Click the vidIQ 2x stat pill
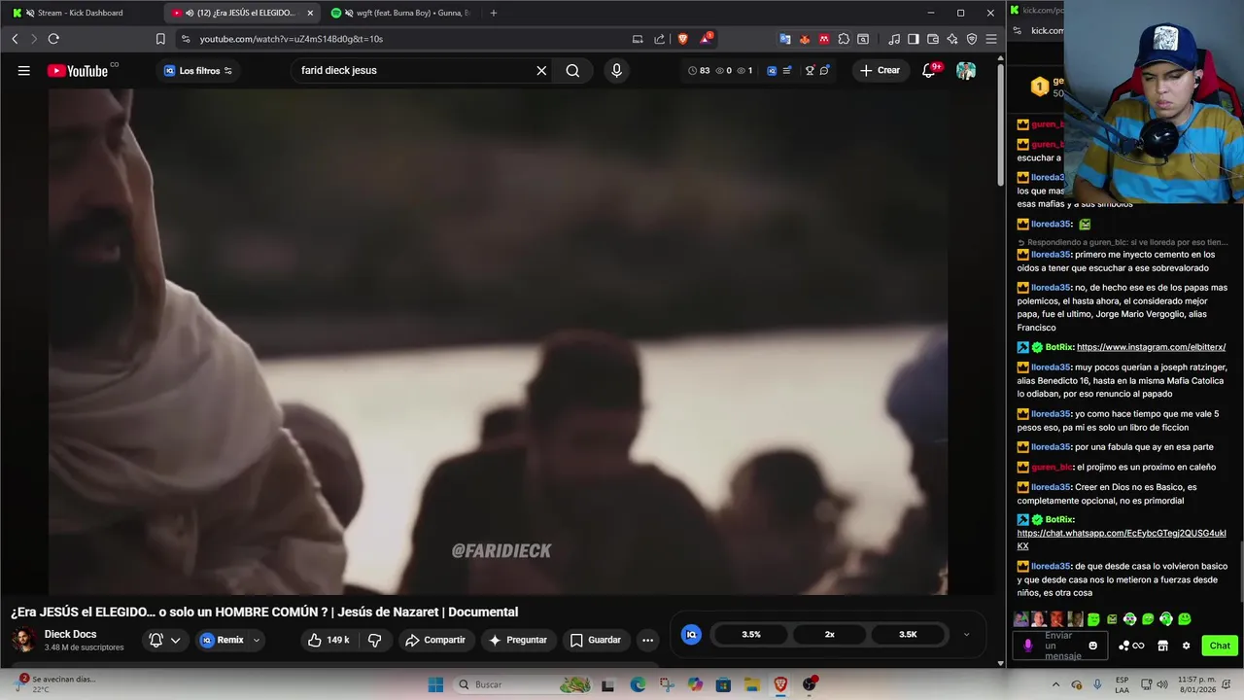The height and width of the screenshot is (700, 1244). click(x=830, y=634)
